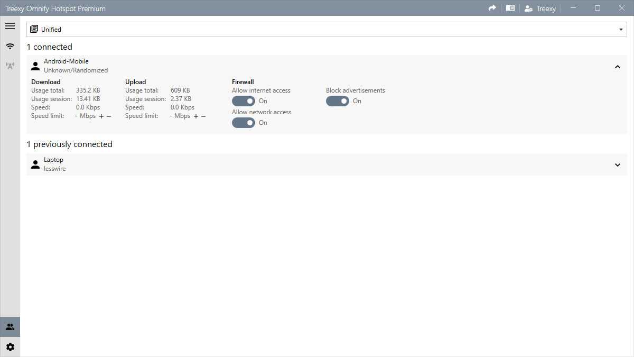634x357 pixels.
Task: Decrease upload speed limit with minus button
Action: tap(203, 116)
